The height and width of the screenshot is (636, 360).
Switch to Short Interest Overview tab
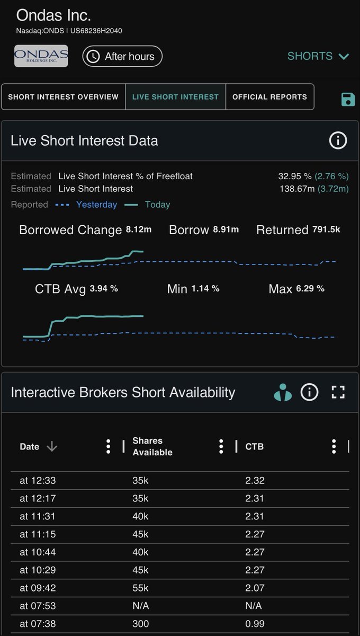pyautogui.click(x=63, y=97)
